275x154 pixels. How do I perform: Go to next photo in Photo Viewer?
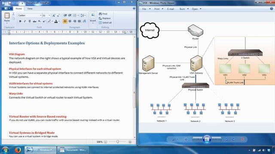[x=217, y=139]
